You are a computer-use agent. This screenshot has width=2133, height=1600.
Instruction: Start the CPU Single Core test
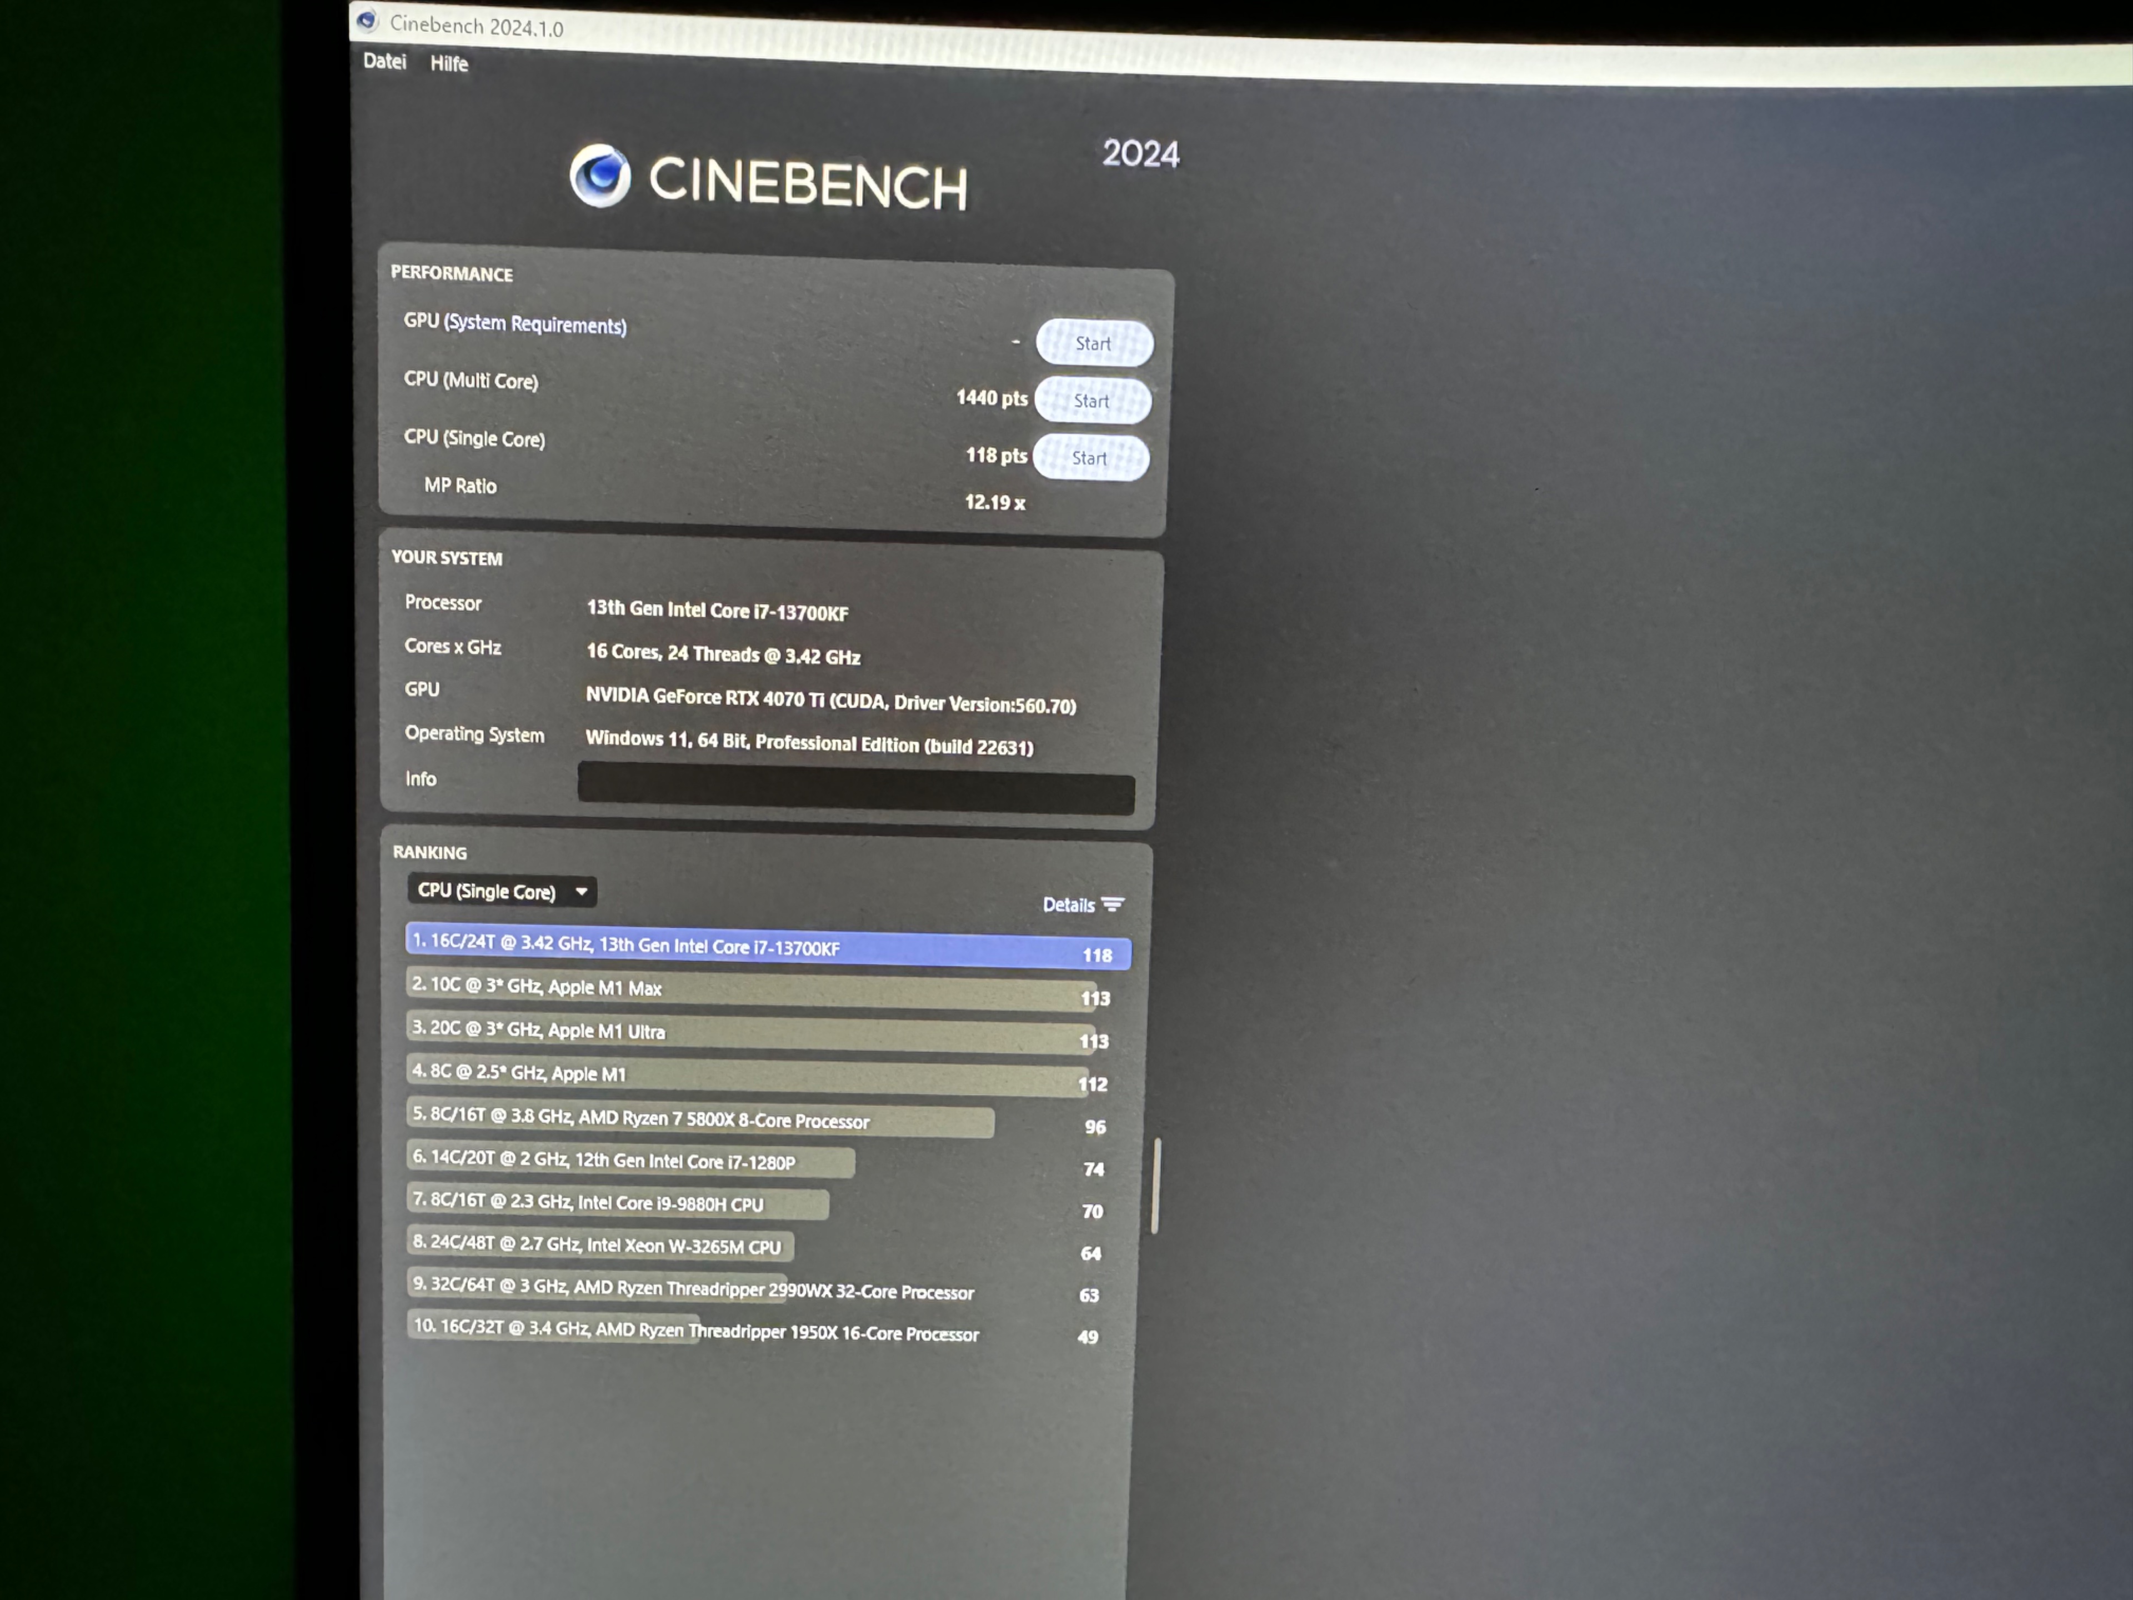(x=1090, y=458)
